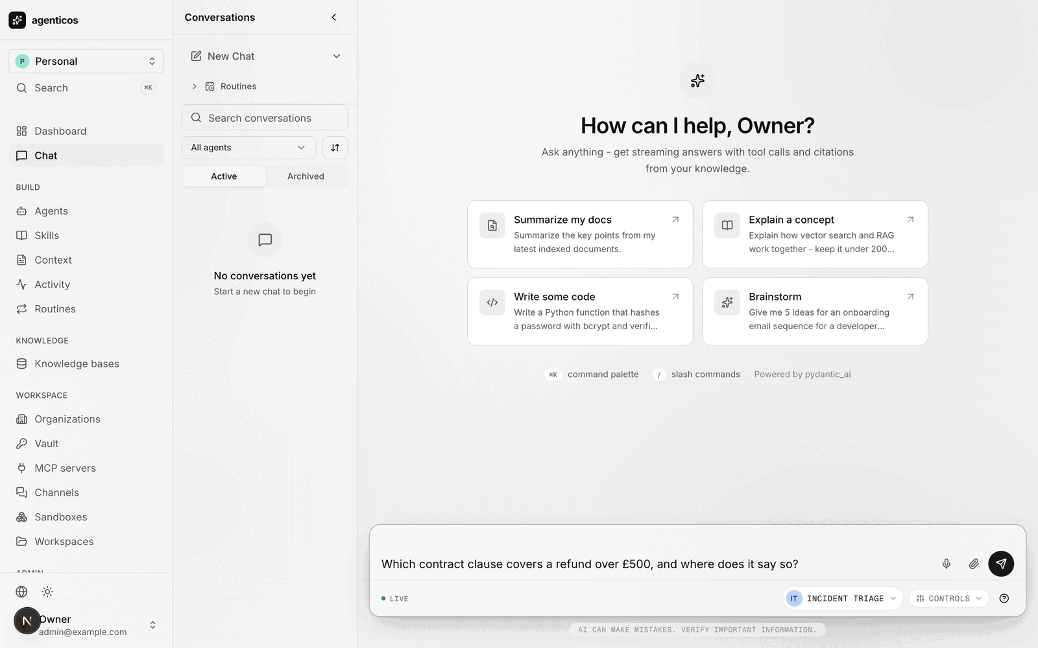Click the No conversations yet text

(x=265, y=276)
